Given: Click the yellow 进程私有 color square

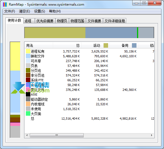Looking at the screenshot, I should 28,51.
